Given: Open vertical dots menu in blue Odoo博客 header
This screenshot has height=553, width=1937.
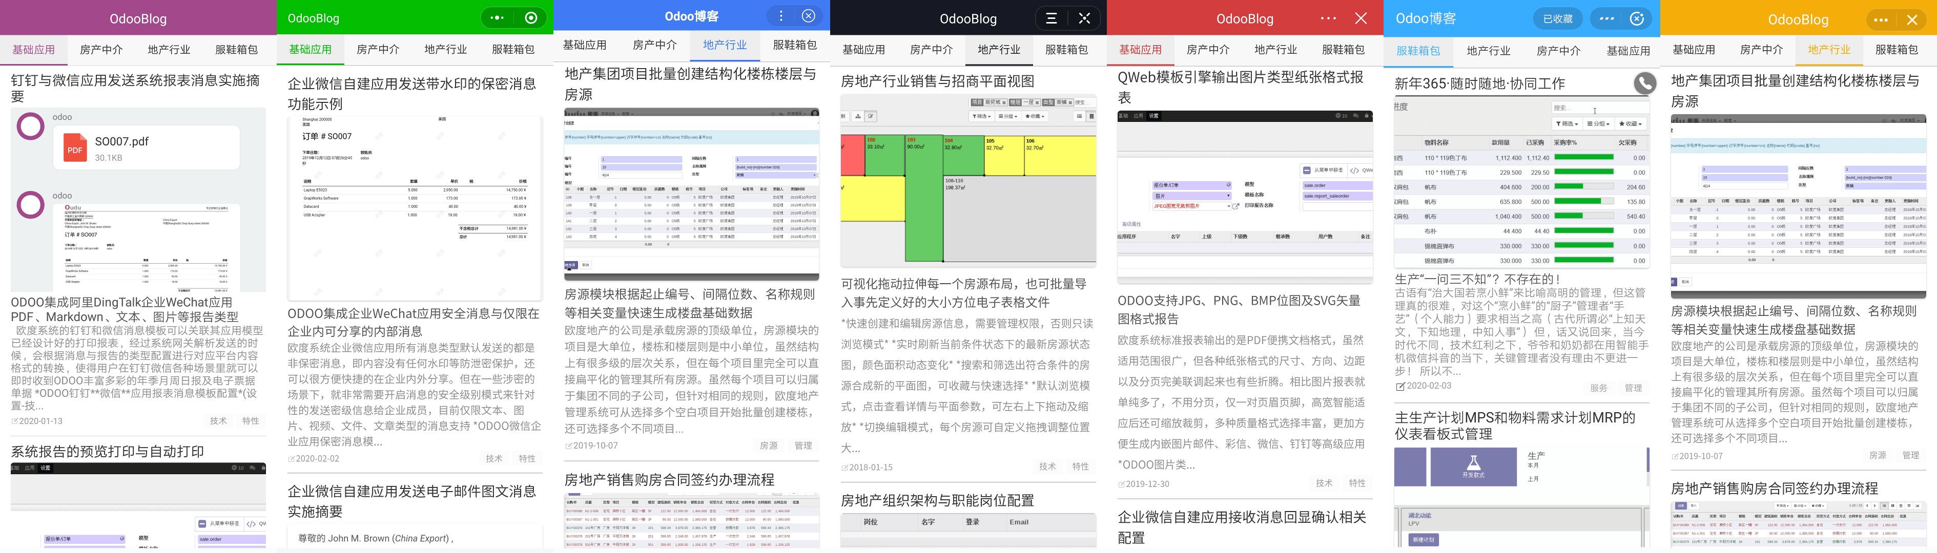Looking at the screenshot, I should tap(781, 16).
